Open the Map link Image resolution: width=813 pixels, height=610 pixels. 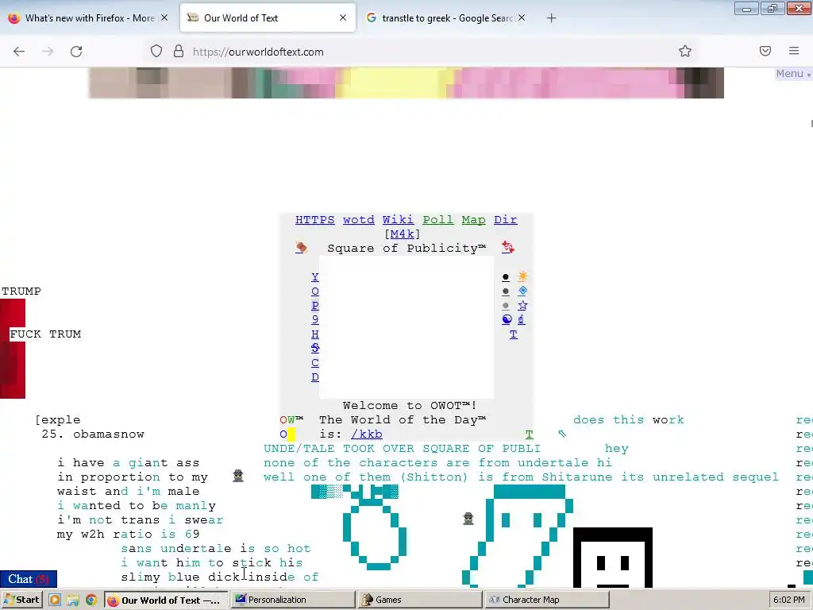click(x=474, y=220)
